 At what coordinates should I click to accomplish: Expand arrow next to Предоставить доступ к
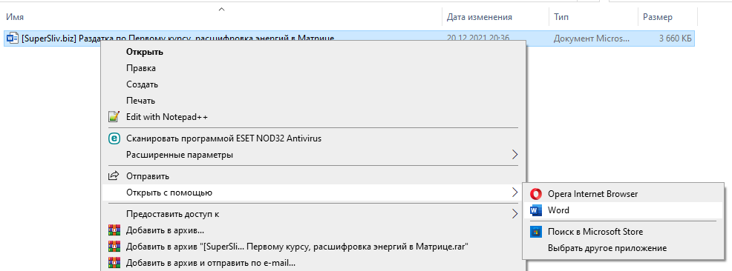(x=515, y=214)
